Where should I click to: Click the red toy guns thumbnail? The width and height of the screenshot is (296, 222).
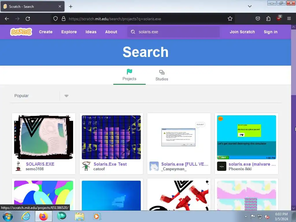click(x=179, y=195)
